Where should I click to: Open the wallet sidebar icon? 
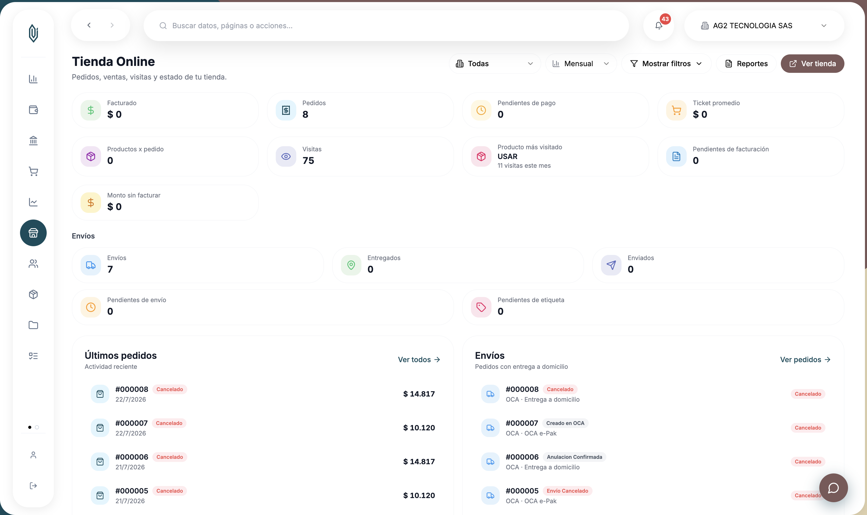click(33, 110)
